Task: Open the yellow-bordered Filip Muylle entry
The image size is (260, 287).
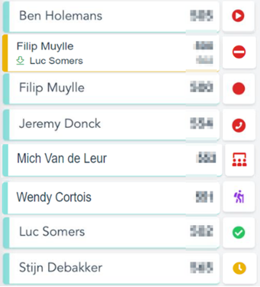Action: tap(111, 53)
